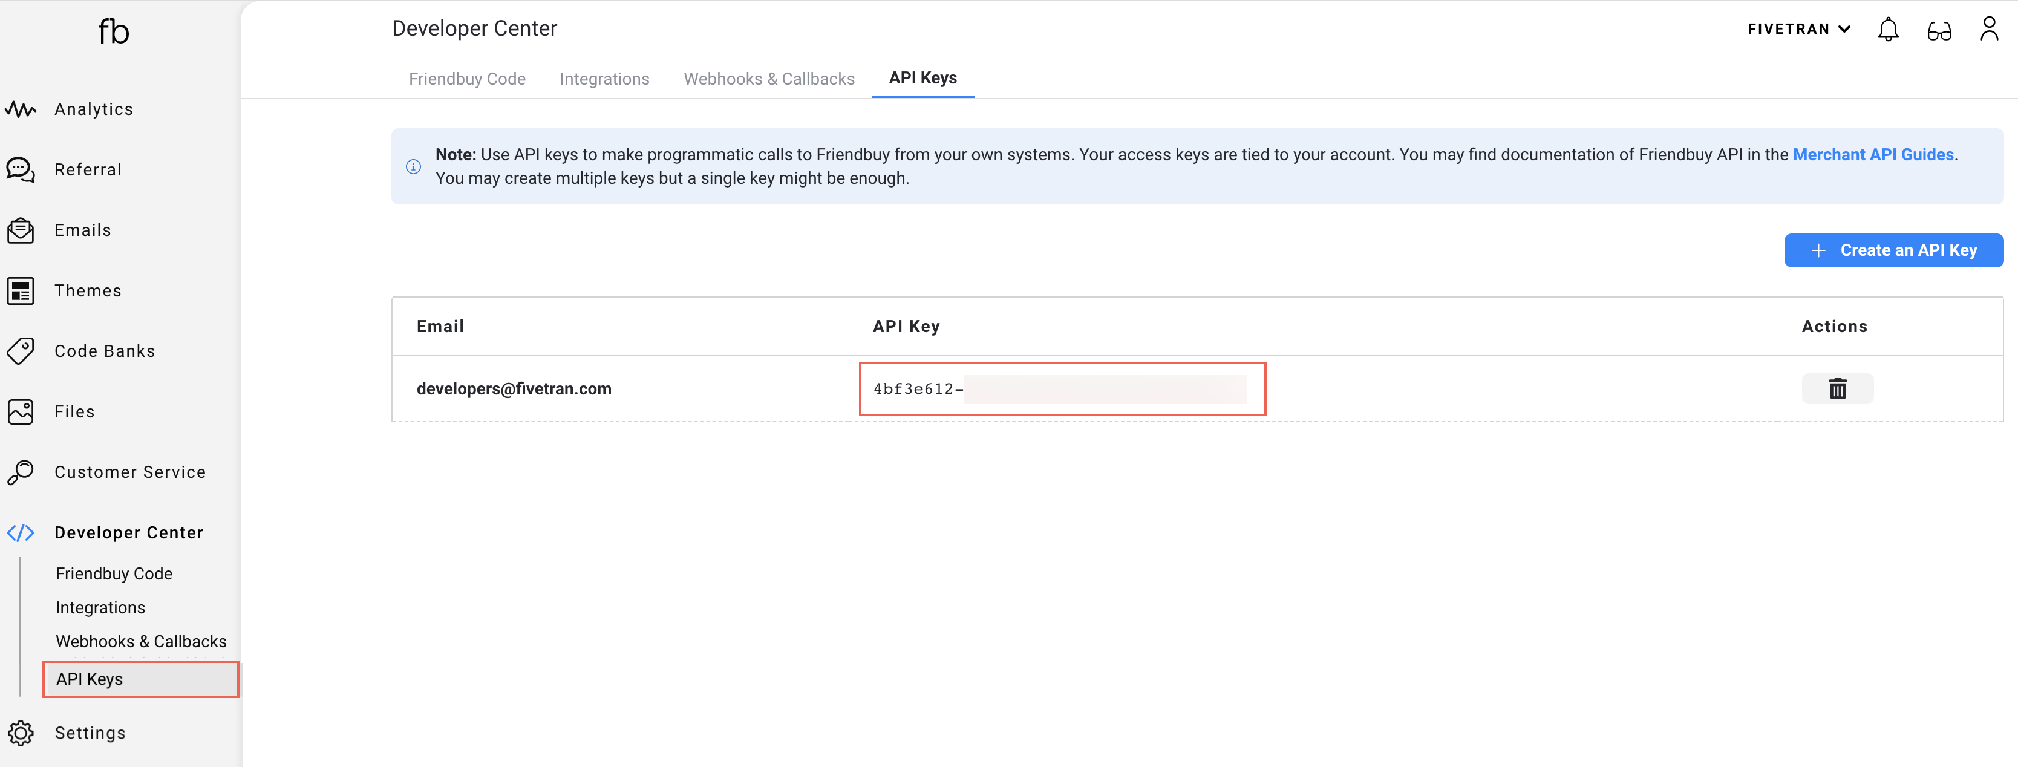
Task: Collapse the Developer Center sidebar section
Action: pyautogui.click(x=129, y=533)
